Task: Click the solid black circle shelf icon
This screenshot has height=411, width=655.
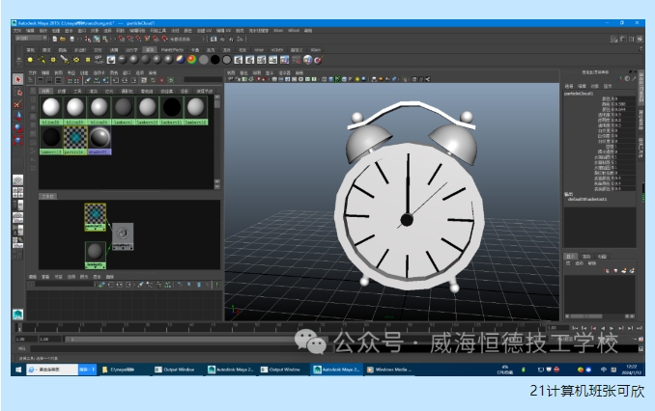Action: [214, 60]
